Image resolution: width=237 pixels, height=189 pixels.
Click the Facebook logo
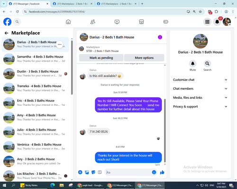point(8,22)
